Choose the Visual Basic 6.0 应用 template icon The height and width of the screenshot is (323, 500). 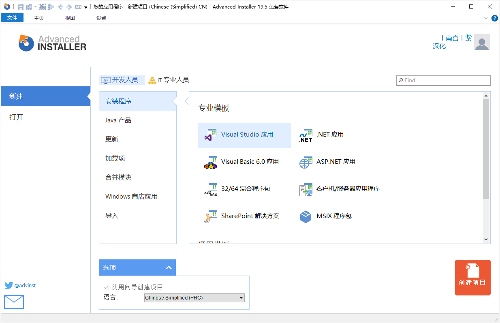pyautogui.click(x=210, y=162)
